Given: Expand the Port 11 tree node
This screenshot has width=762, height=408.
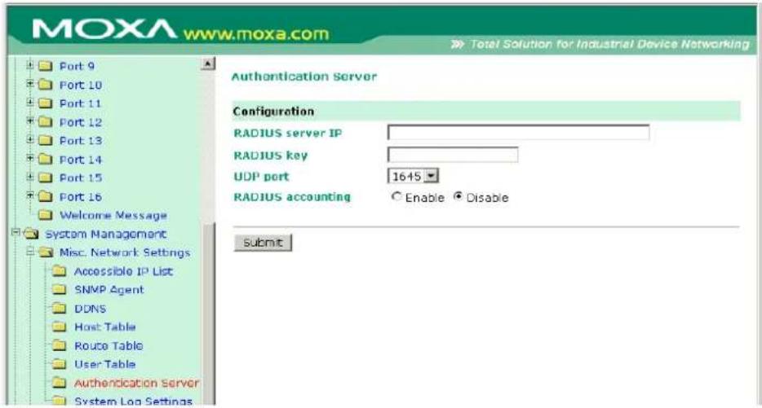Looking at the screenshot, I should click(30, 103).
